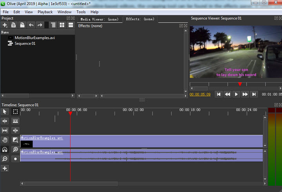The height and width of the screenshot is (192, 282).
Task: Click the Undo arrow in Project panel
Action: coord(31,25)
